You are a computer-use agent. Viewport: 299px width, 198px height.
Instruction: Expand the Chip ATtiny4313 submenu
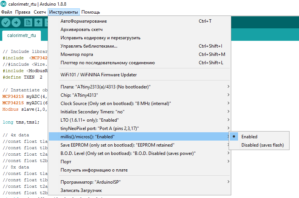coord(139,95)
